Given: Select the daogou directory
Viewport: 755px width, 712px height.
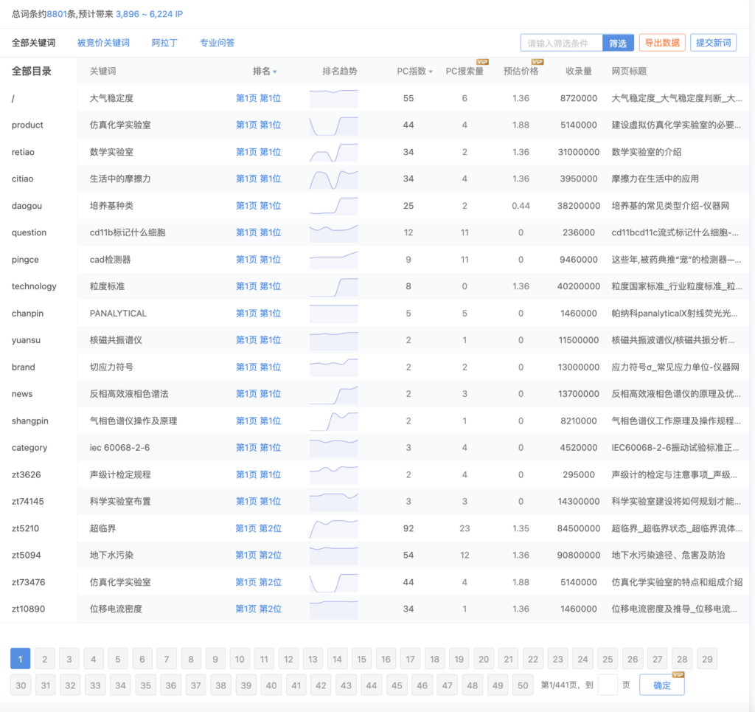Looking at the screenshot, I should [27, 206].
